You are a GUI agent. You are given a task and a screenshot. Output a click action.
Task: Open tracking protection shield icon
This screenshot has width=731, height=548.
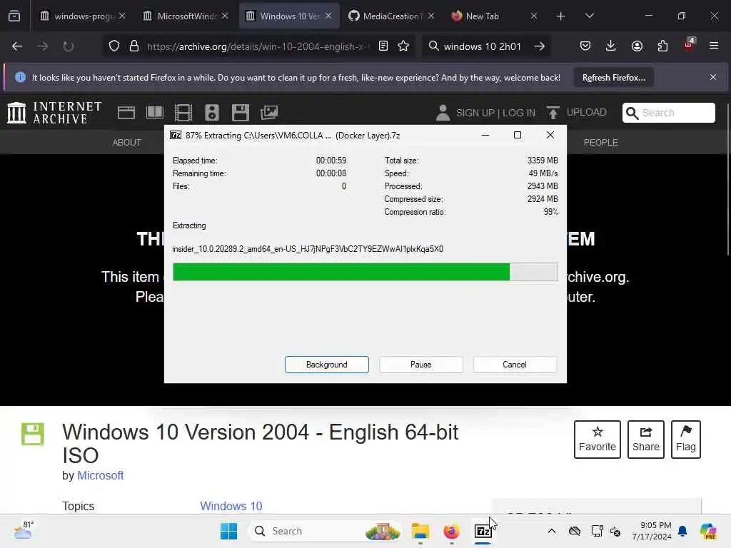pos(114,46)
